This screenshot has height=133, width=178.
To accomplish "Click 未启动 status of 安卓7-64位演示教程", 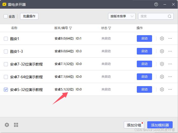I will pos(106,77).
